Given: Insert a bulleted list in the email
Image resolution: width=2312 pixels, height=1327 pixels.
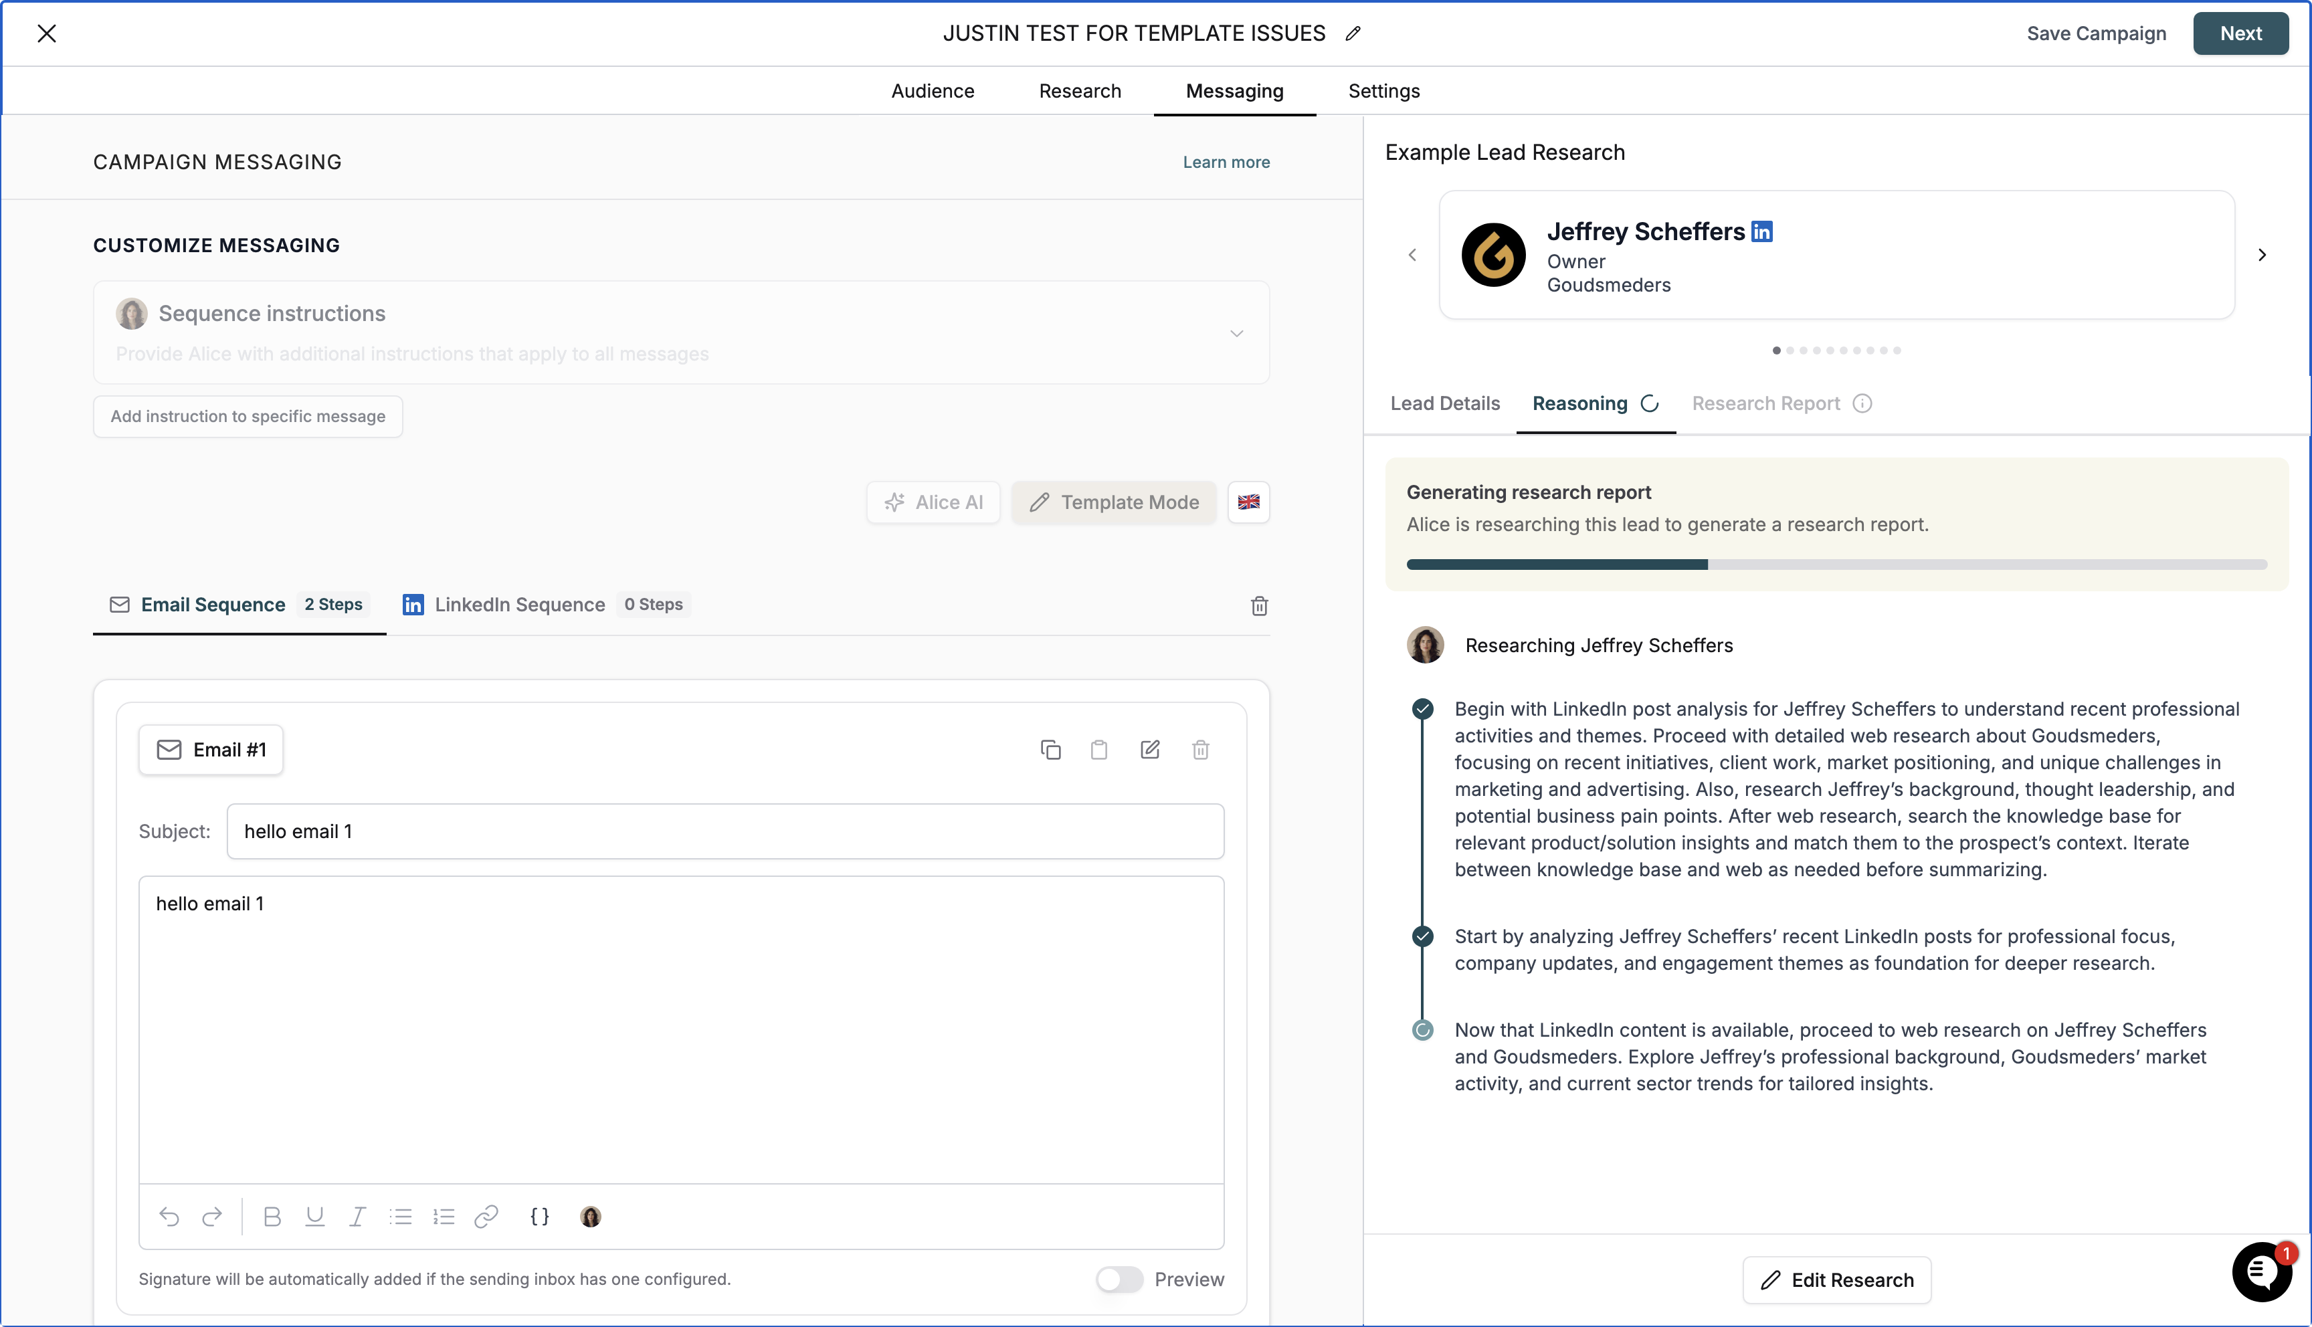Looking at the screenshot, I should pos(401,1217).
